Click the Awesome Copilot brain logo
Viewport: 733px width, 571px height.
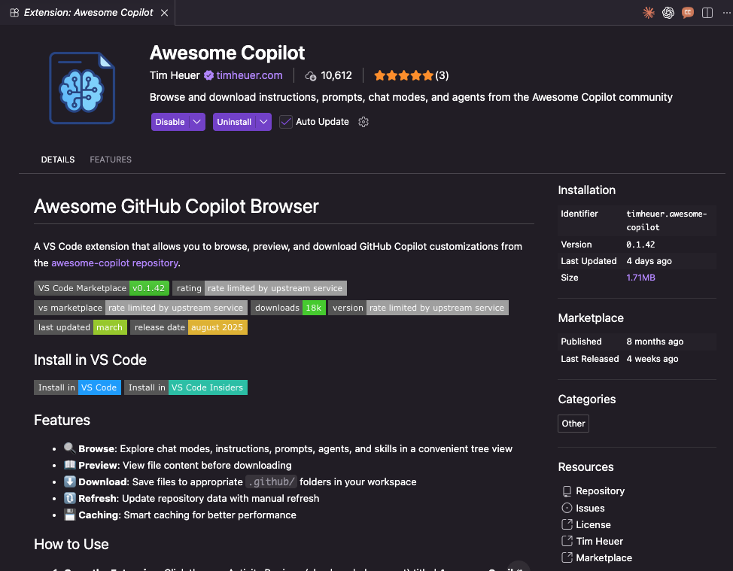tap(84, 87)
